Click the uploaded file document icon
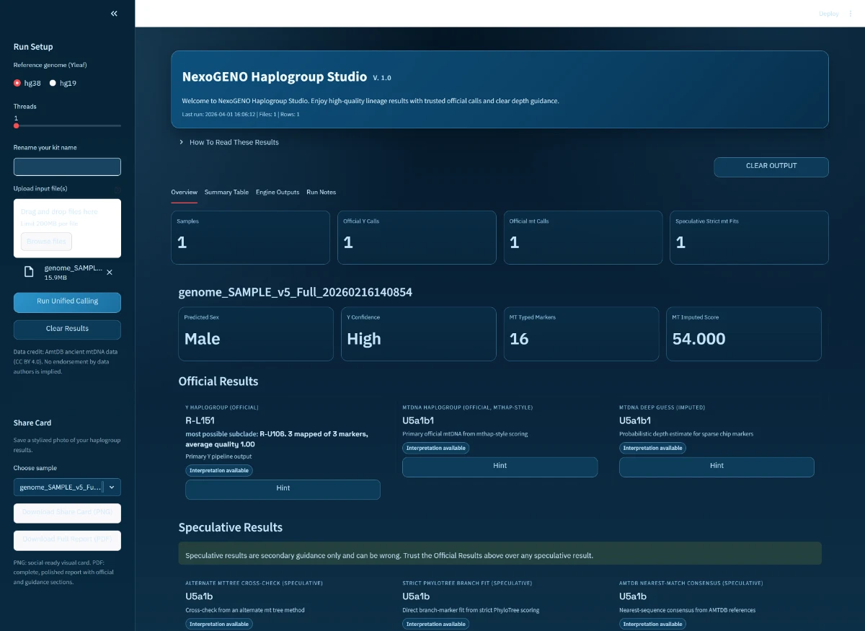The width and height of the screenshot is (865, 631). click(29, 272)
